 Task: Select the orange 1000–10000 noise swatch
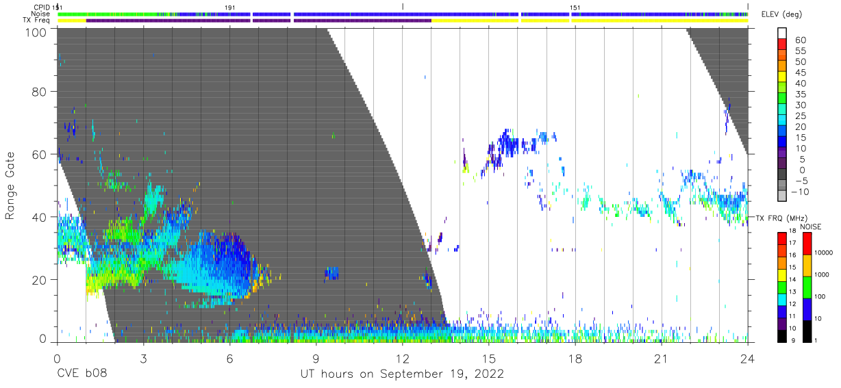click(806, 265)
